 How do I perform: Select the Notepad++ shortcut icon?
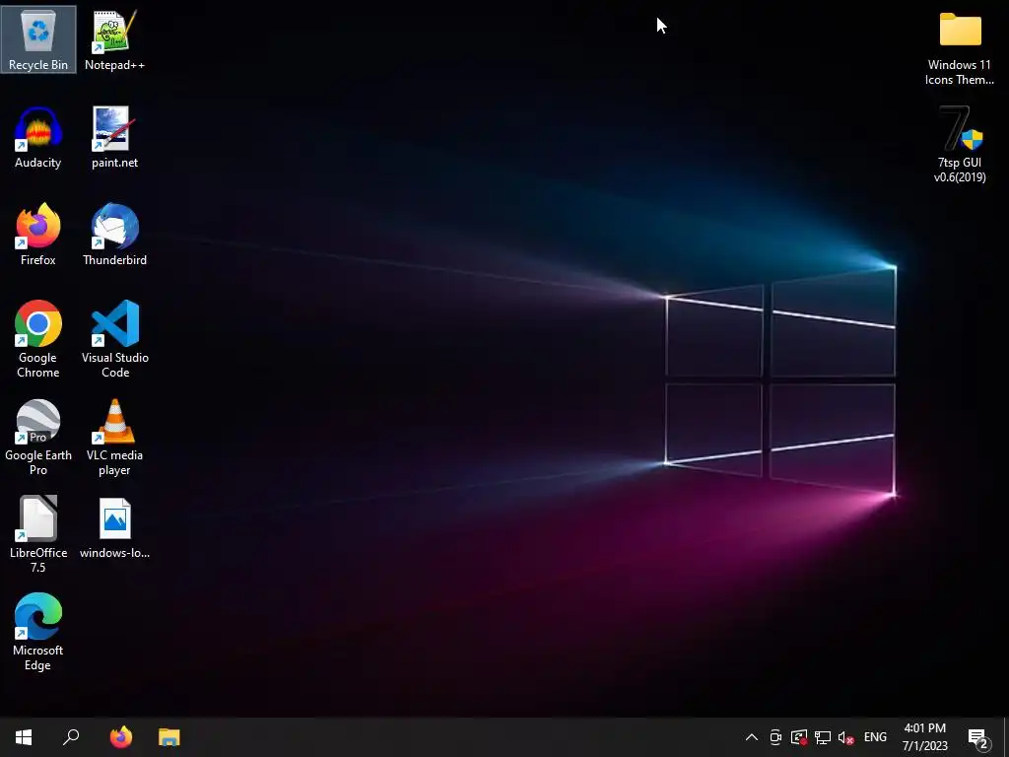[x=114, y=39]
